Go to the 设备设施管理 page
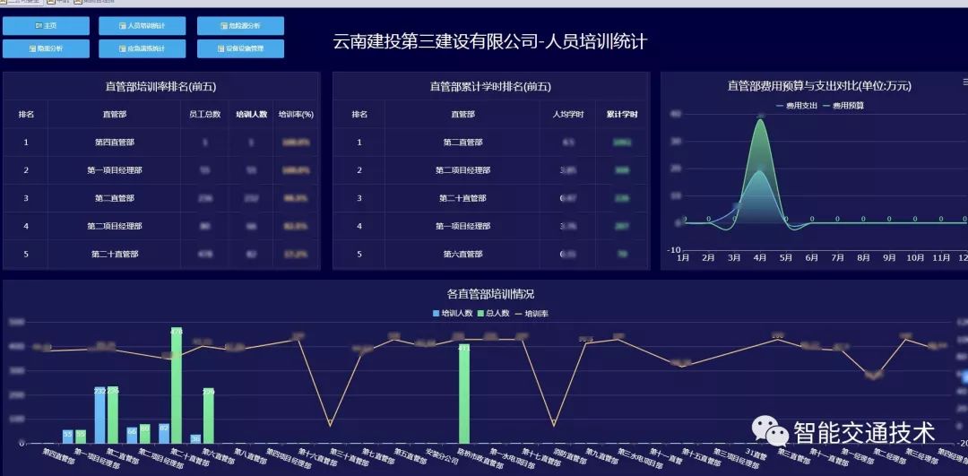Screen dimensions: 968x476 click(x=241, y=48)
